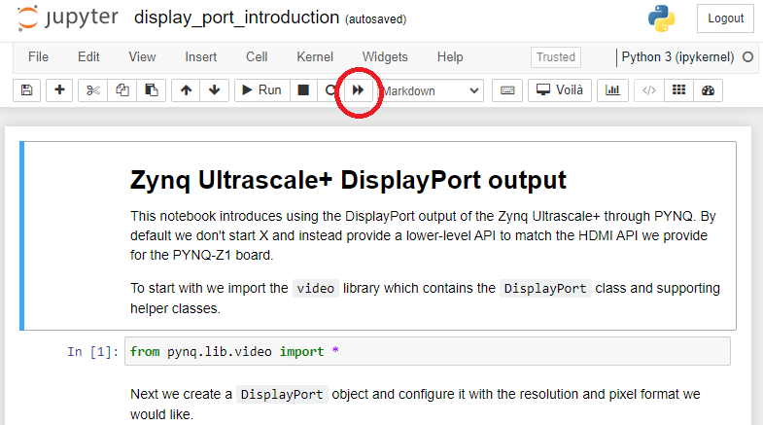Move selected cell down arrow
Viewport: 763px width, 425px height.
pyautogui.click(x=214, y=90)
